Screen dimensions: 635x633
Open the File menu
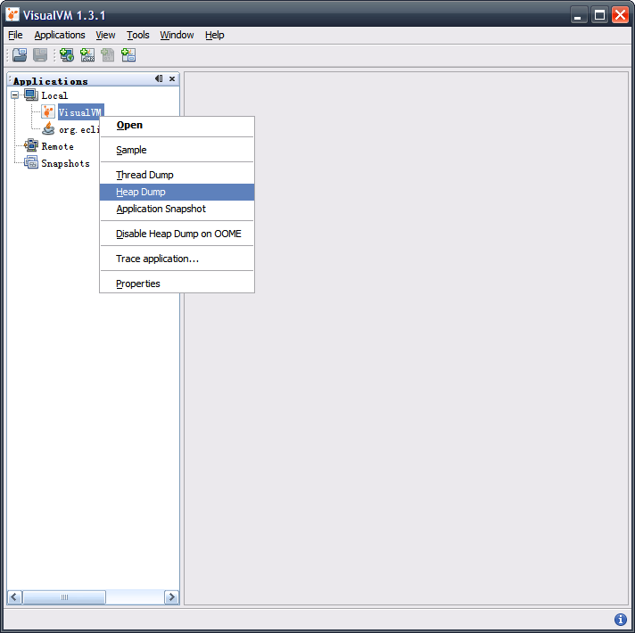[x=15, y=35]
